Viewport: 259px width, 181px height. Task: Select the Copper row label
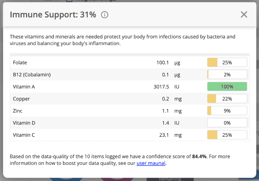[x=21, y=99]
